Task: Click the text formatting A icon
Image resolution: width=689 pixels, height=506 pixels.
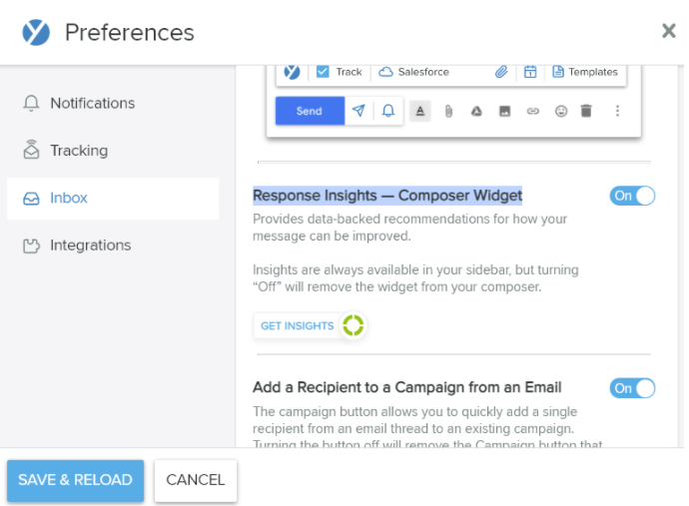Action: pos(420,111)
